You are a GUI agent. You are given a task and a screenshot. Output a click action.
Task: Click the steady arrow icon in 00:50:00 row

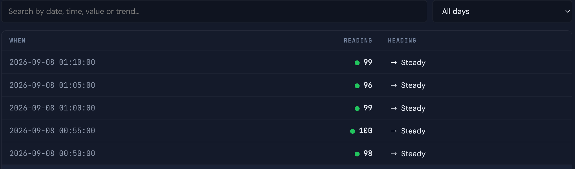(394, 154)
